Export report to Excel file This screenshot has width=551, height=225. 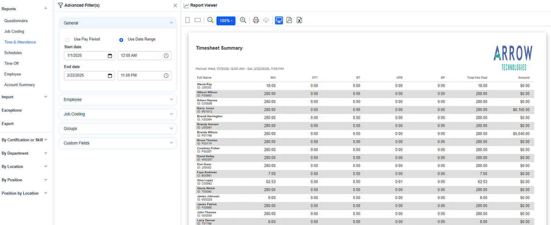(299, 20)
